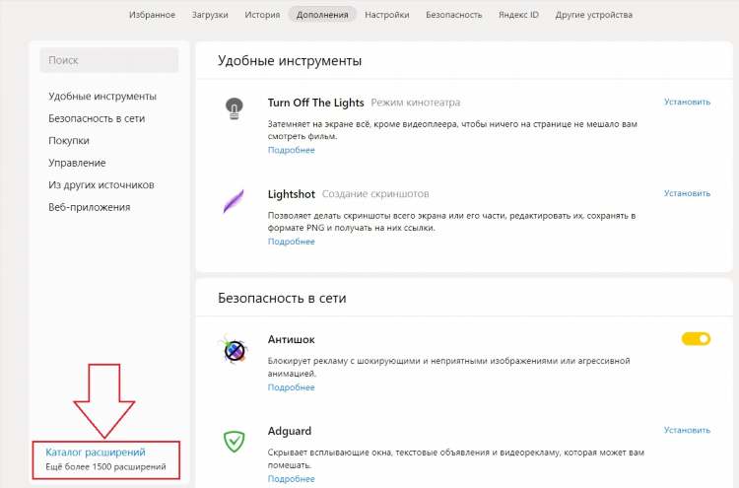The height and width of the screenshot is (488, 739).
Task: Click the Turn Off The Lights title
Action: click(x=315, y=103)
